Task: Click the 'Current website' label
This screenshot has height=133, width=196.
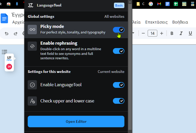Action: tap(111, 72)
